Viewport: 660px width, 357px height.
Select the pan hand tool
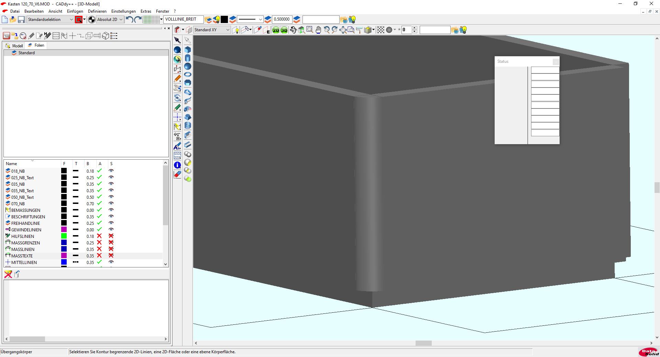coord(318,30)
